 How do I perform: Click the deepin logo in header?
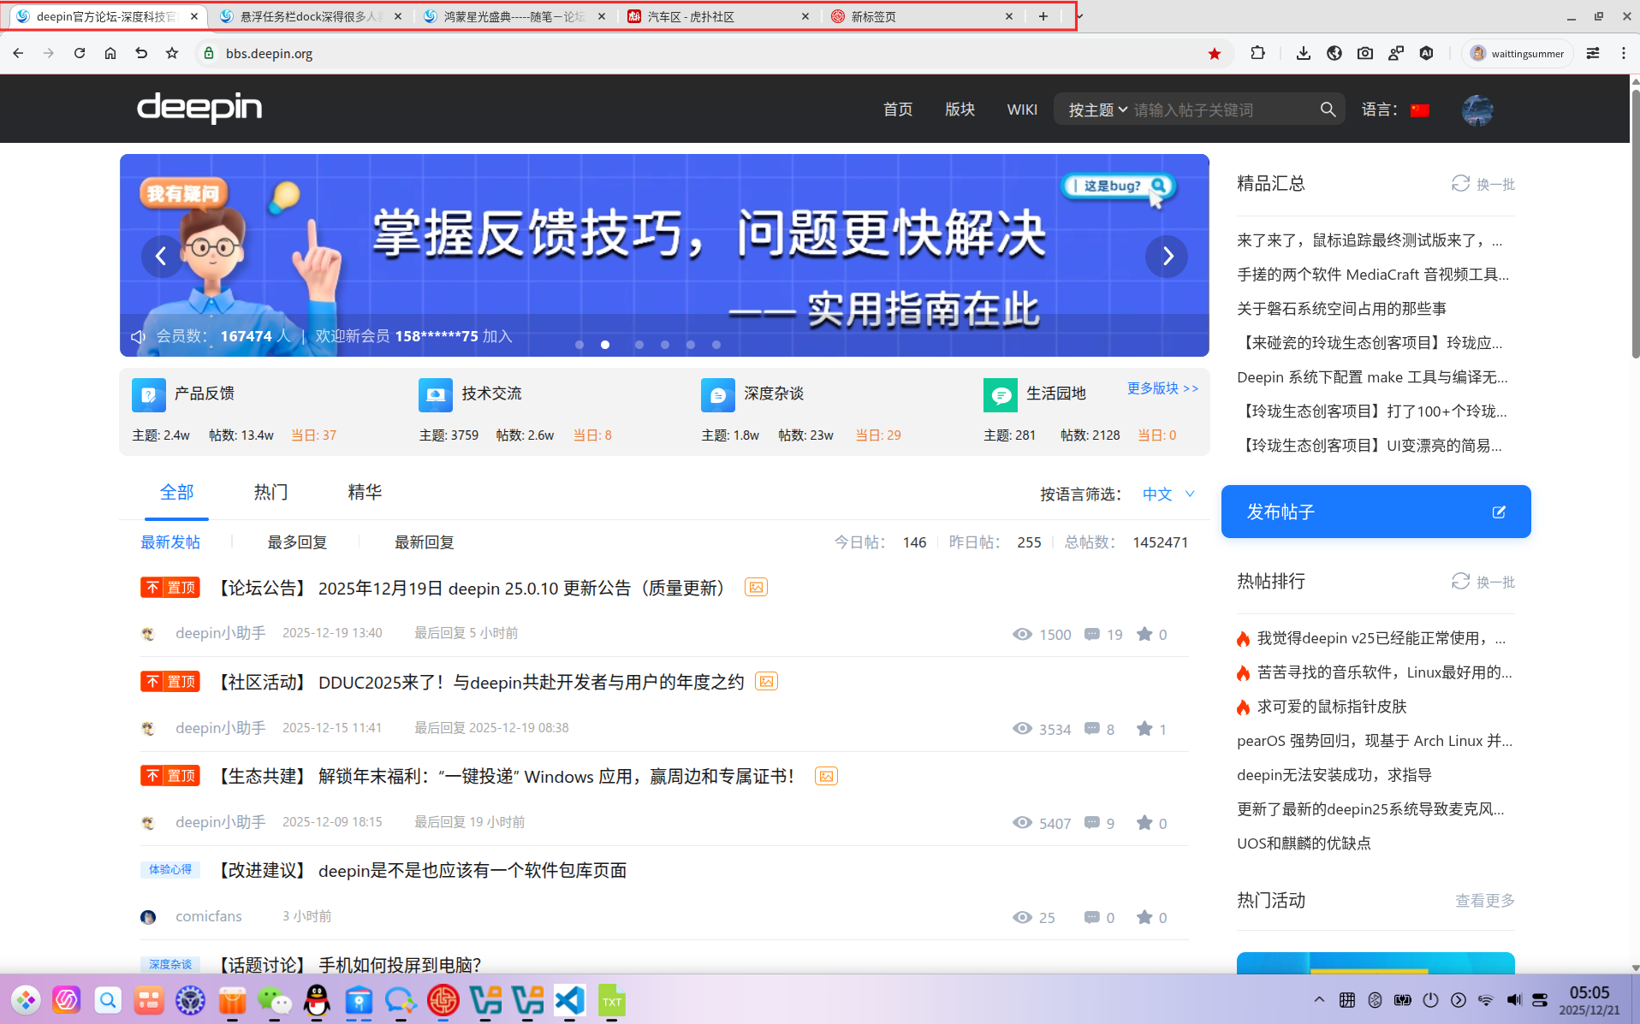(x=199, y=108)
